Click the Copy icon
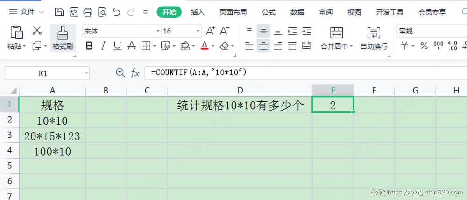This screenshot has width=467, height=200. [37, 46]
